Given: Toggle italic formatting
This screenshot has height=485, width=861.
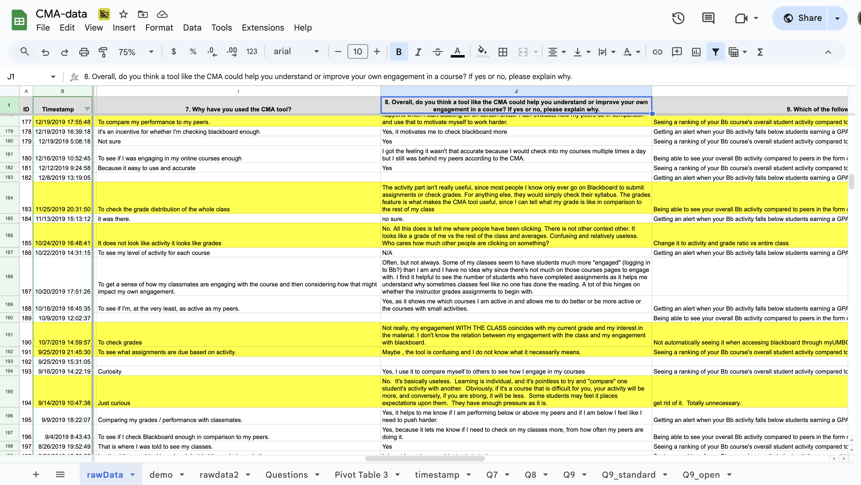Looking at the screenshot, I should click(x=418, y=52).
